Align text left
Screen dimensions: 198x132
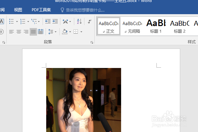pyautogui.click(x=12, y=32)
